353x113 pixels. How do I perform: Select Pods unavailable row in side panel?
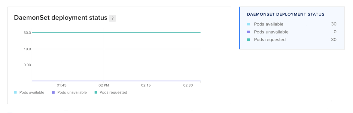click(291, 32)
